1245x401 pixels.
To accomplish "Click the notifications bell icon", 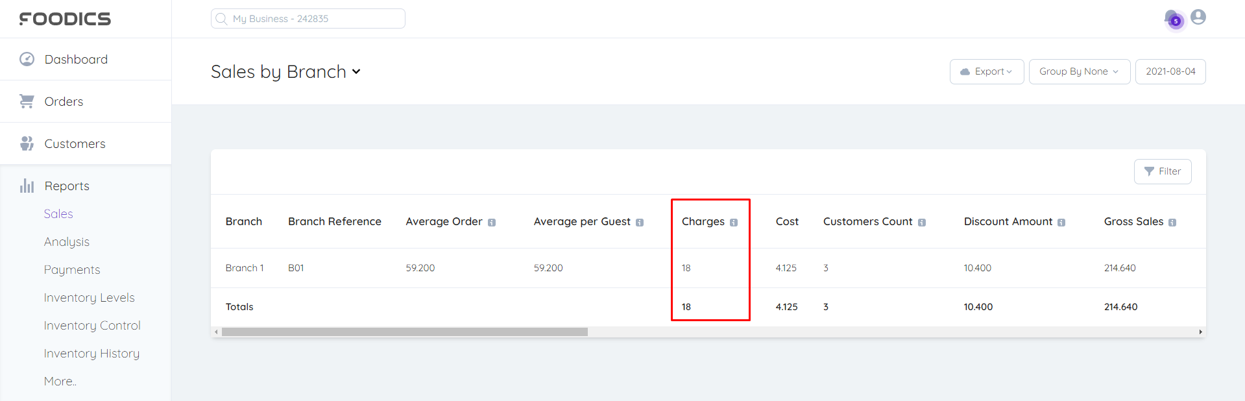I will (1172, 18).
